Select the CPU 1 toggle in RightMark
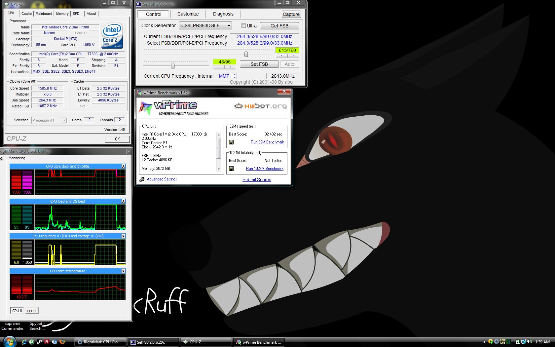 pos(32,311)
